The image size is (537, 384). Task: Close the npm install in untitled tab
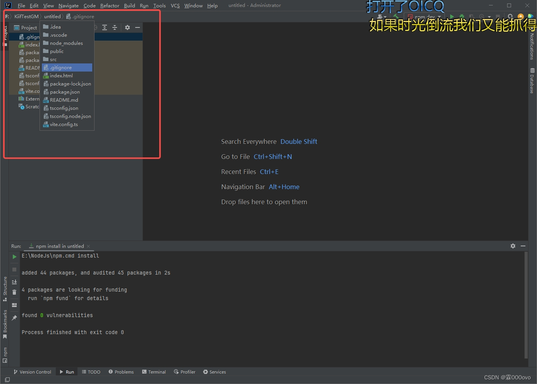(88, 246)
